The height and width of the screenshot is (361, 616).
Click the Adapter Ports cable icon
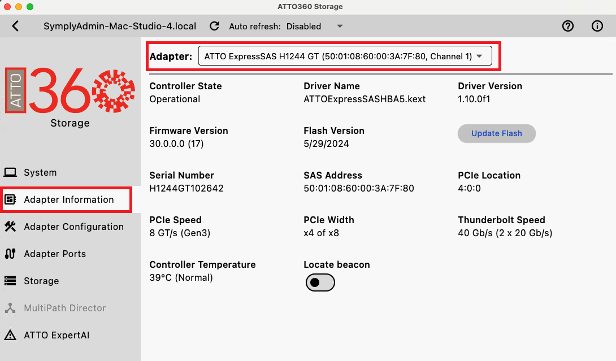point(10,254)
